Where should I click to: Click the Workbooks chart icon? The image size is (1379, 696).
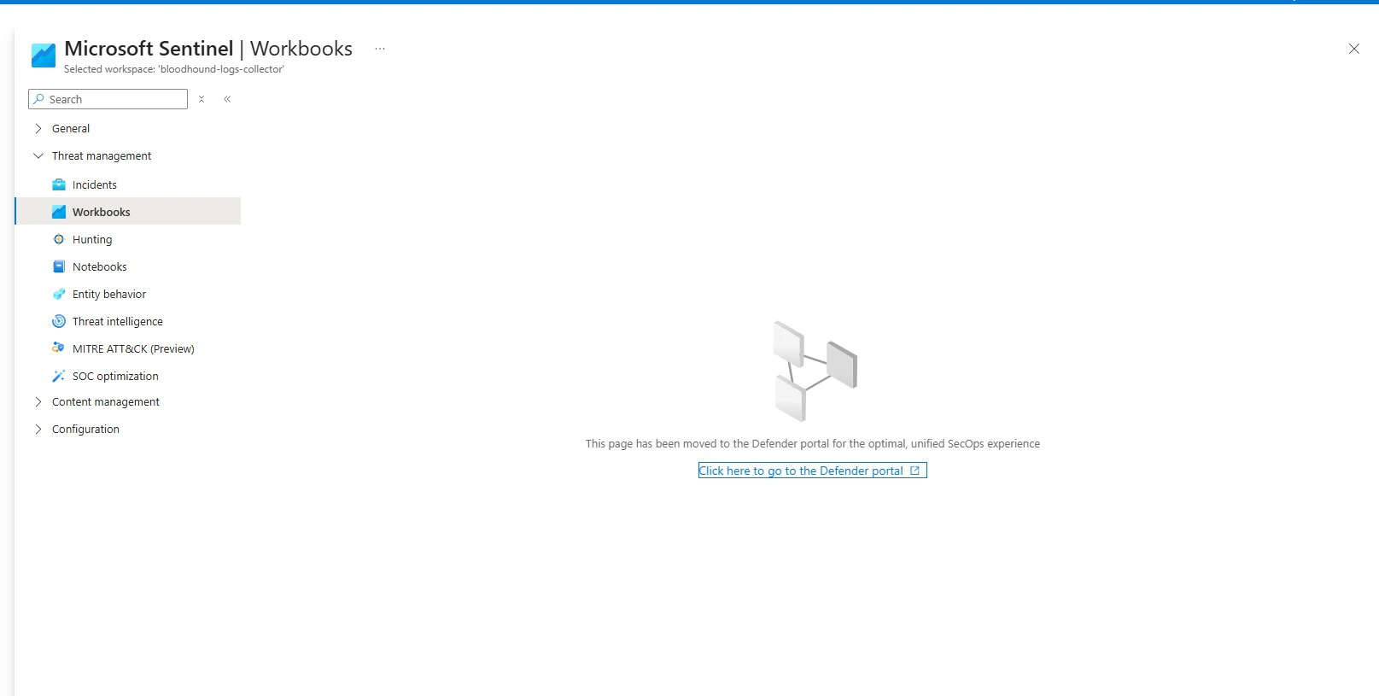click(59, 212)
